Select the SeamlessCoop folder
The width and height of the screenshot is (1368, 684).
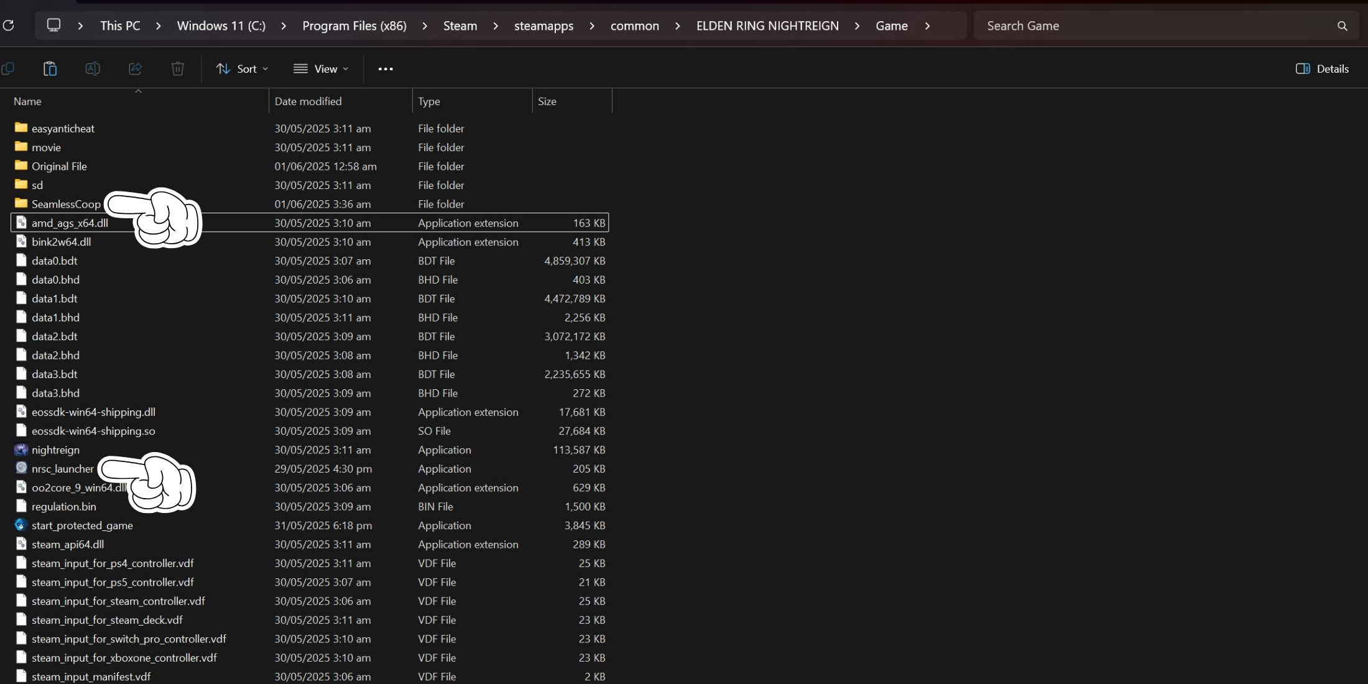[66, 204]
